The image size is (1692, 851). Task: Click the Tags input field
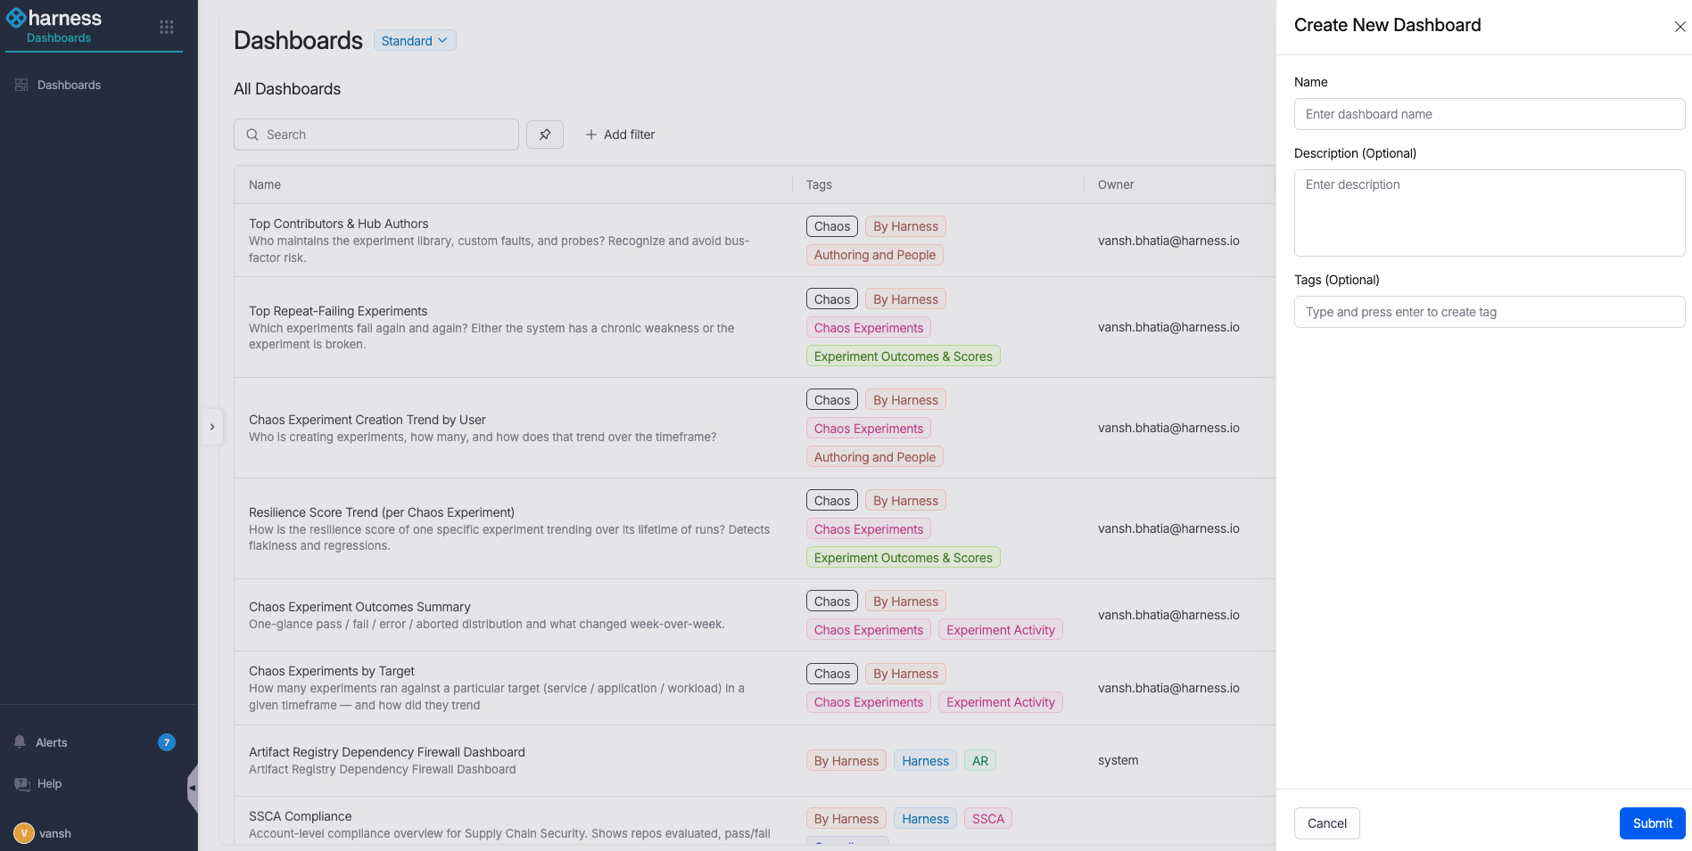point(1490,312)
